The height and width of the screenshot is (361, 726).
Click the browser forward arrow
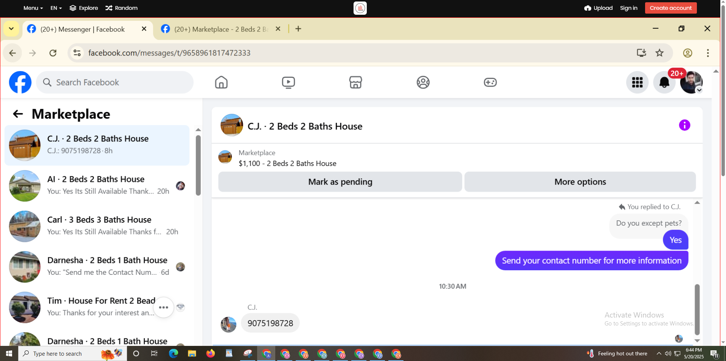(33, 53)
